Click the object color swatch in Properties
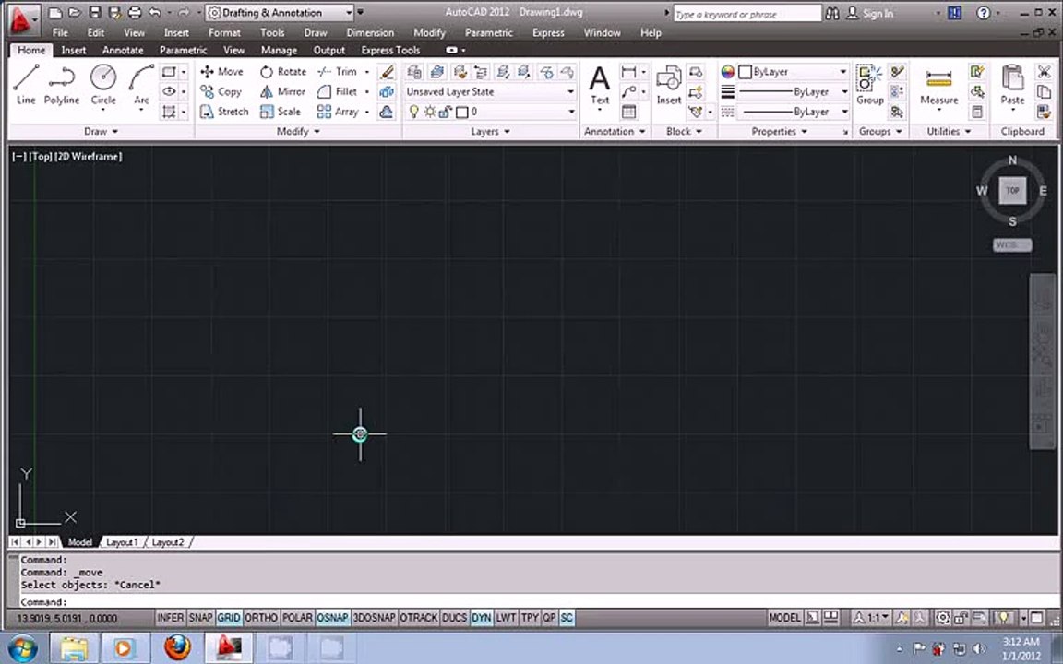 pyautogui.click(x=745, y=71)
